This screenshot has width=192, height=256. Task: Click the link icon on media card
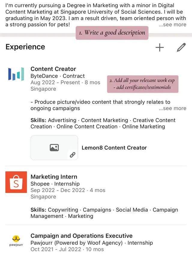click(72, 155)
